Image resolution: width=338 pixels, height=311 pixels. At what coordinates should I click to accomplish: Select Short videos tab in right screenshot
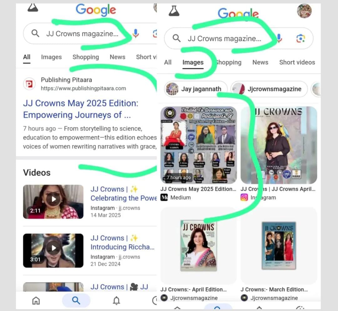tap(297, 62)
